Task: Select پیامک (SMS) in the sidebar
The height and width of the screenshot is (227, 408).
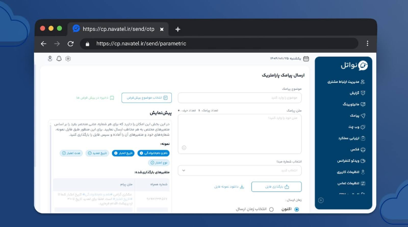Action: coord(358,116)
